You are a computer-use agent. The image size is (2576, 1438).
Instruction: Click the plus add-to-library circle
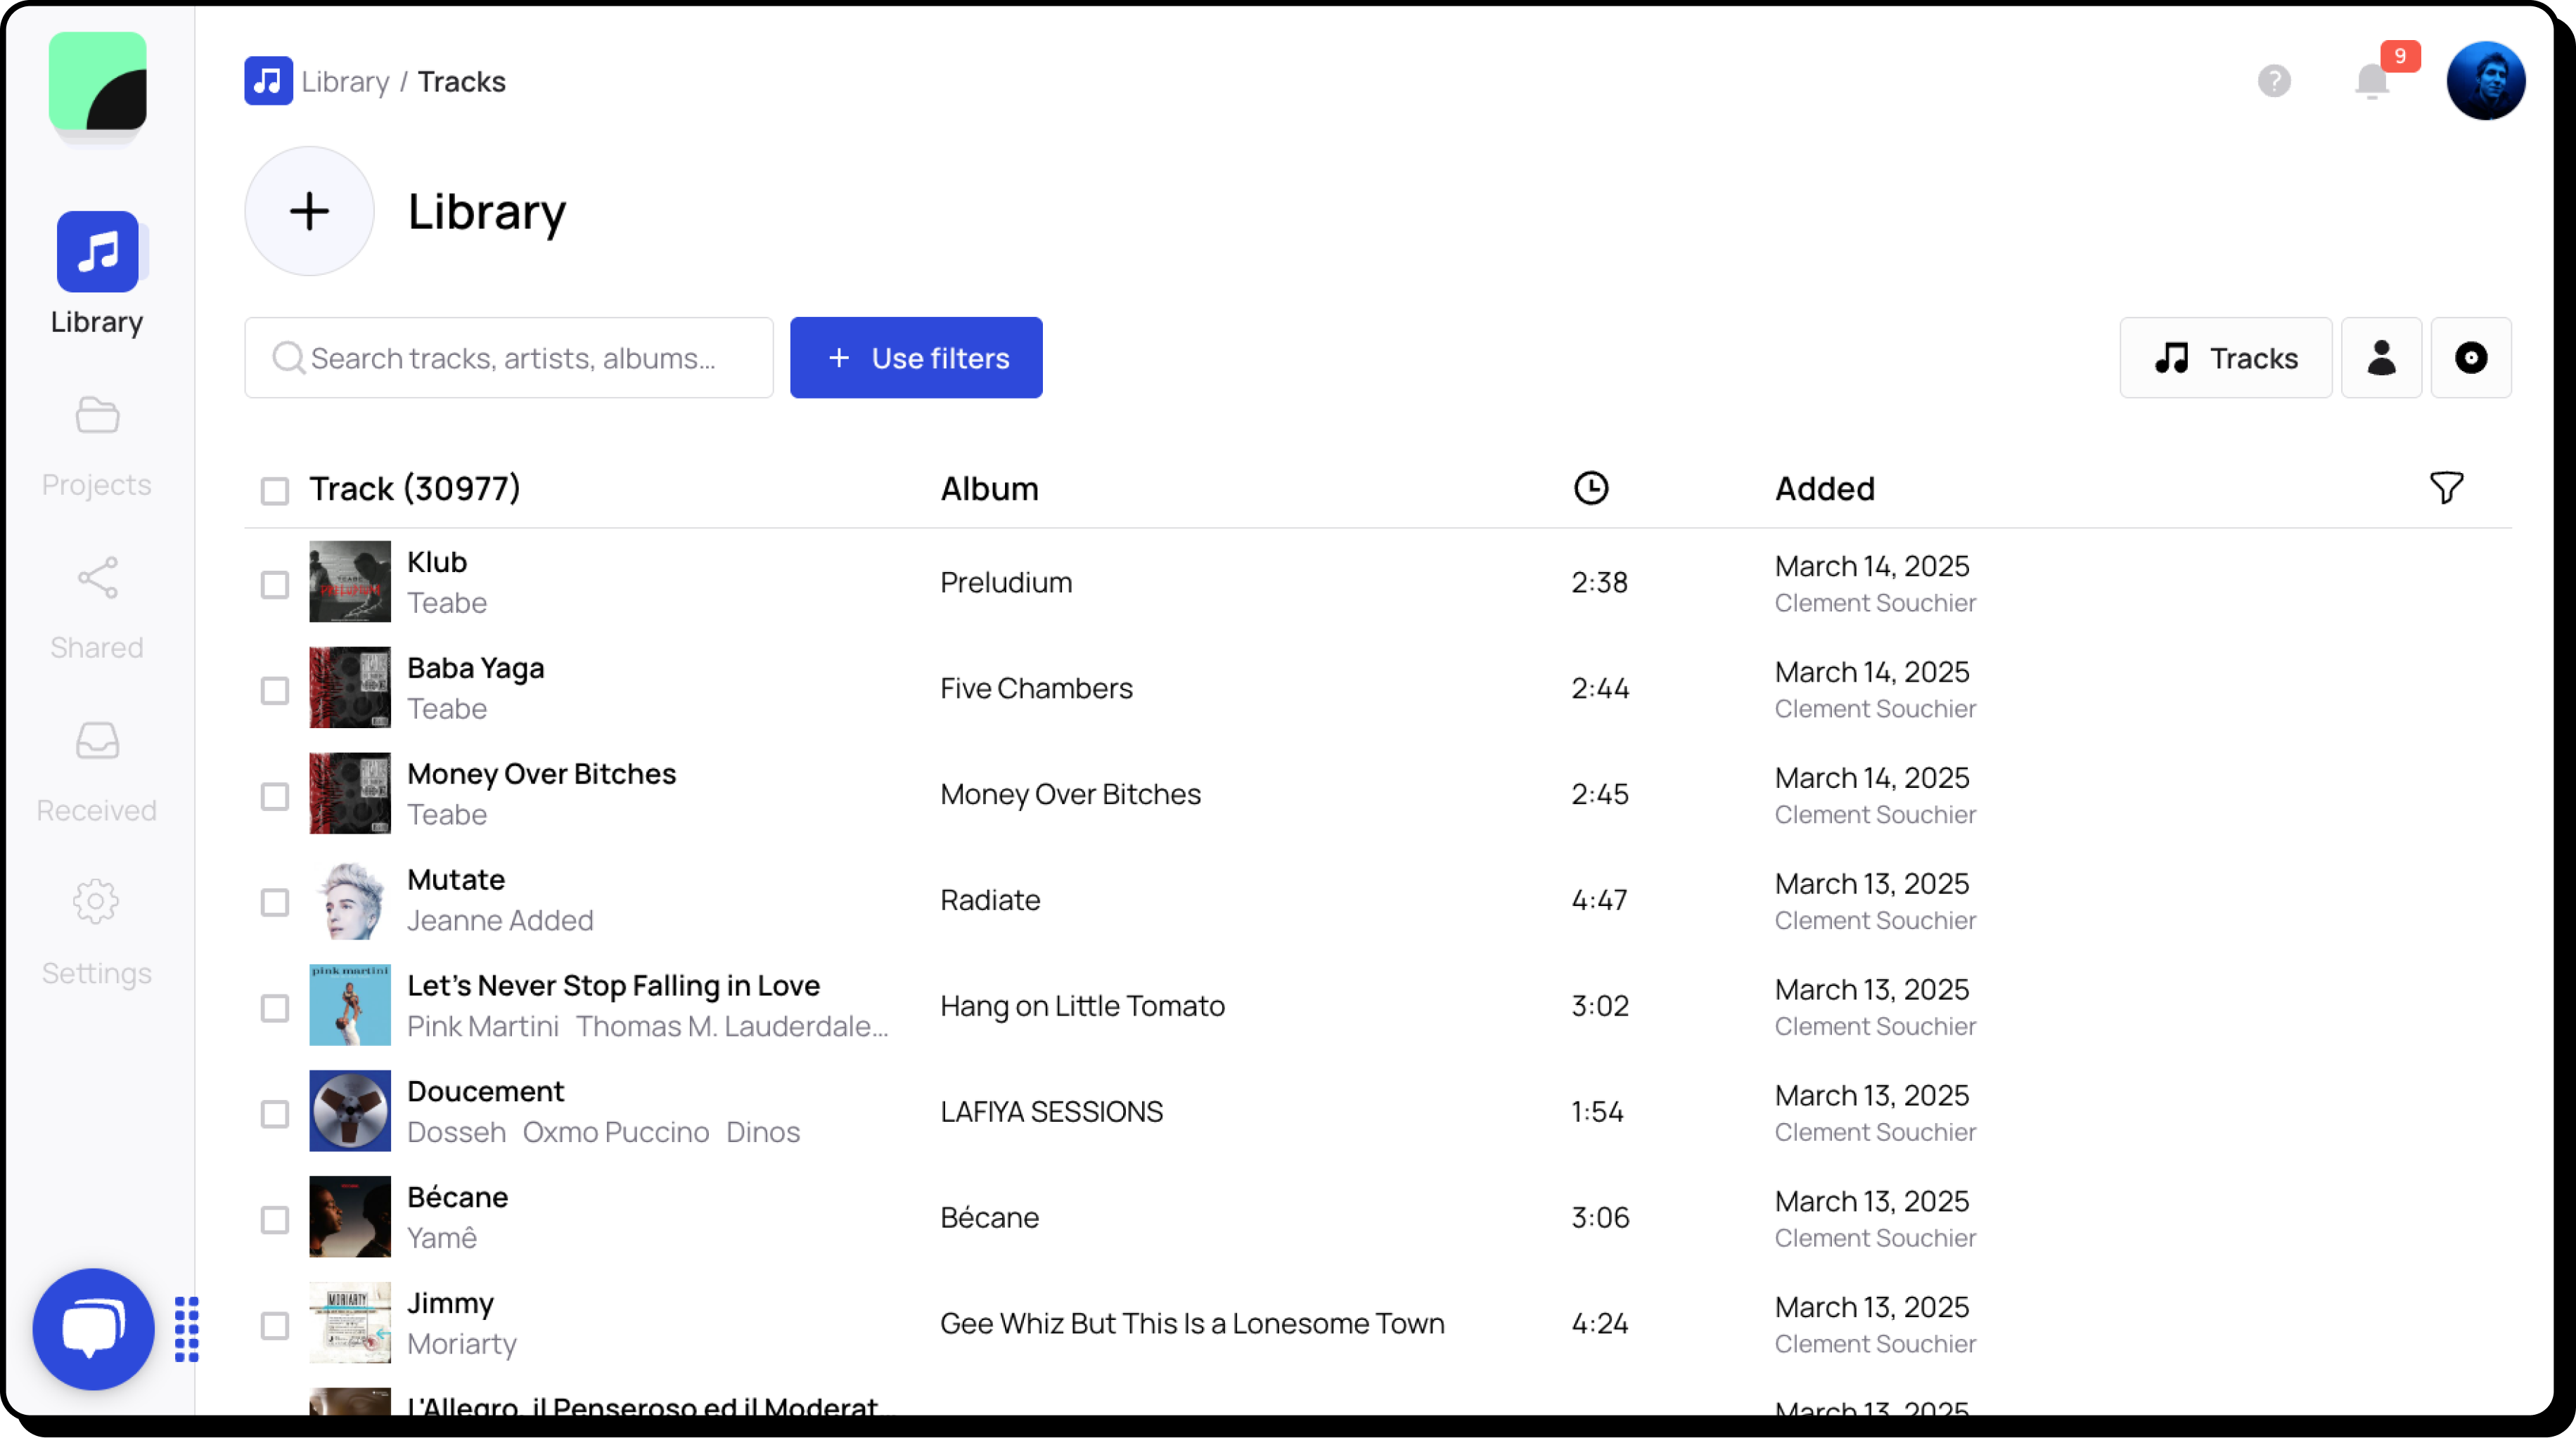[309, 211]
